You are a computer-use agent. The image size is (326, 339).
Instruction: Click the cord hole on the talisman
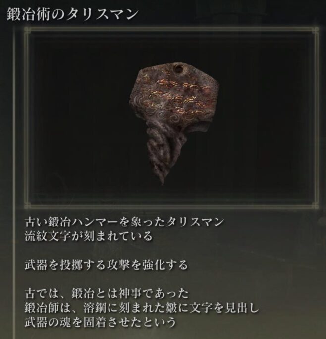[x=179, y=69]
